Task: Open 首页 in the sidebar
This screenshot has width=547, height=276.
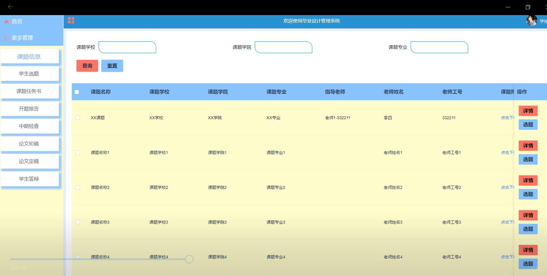Action: tap(17, 21)
